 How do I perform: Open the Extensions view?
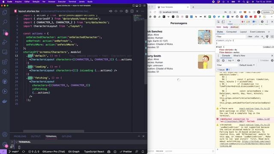coord(5,62)
